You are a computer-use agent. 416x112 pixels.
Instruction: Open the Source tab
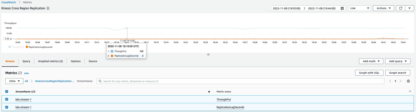(x=93, y=61)
